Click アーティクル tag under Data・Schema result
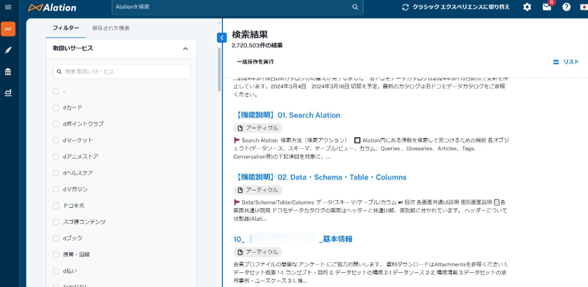 point(257,190)
